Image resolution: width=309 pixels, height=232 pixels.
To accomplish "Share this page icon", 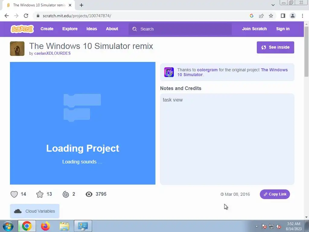I will click(261, 16).
